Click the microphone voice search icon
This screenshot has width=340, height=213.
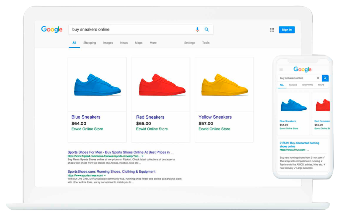click(197, 30)
